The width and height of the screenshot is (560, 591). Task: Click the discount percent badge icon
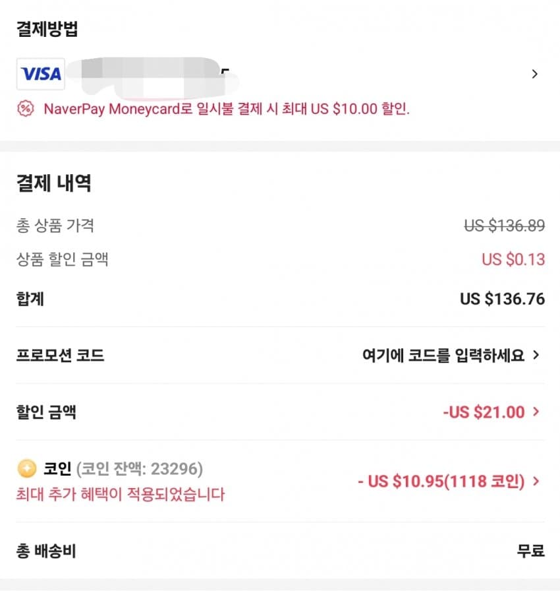pos(26,109)
